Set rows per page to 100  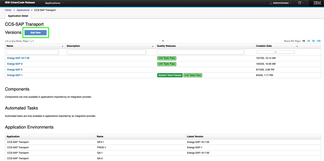(x=319, y=41)
